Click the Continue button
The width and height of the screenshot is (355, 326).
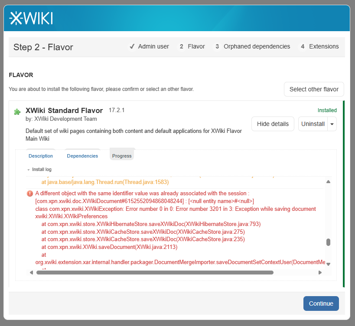click(321, 303)
